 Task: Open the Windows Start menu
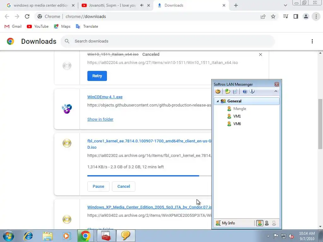[x=8, y=236]
